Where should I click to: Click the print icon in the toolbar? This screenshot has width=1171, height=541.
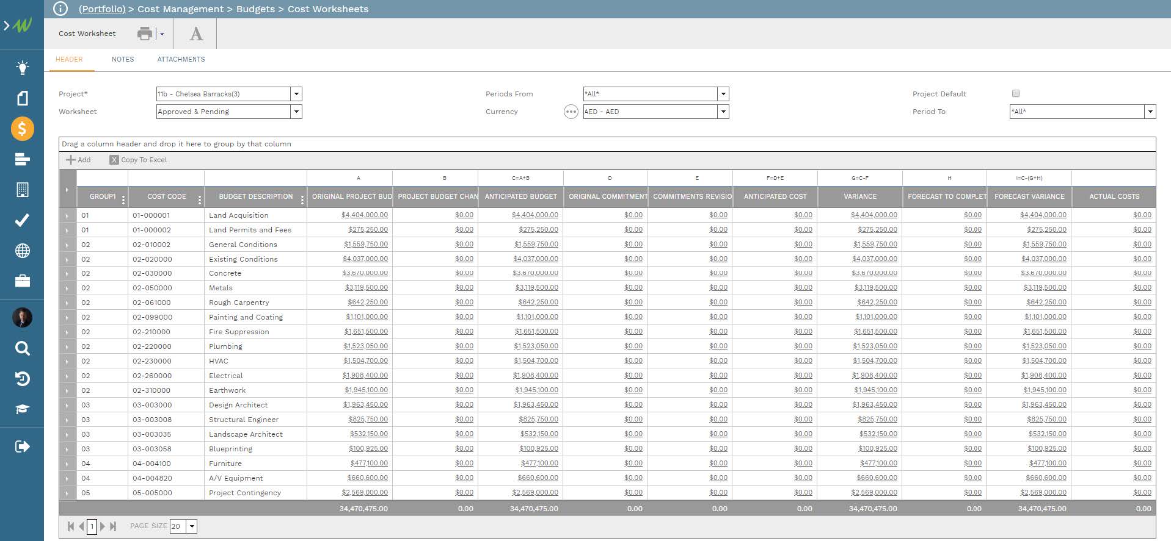[145, 34]
